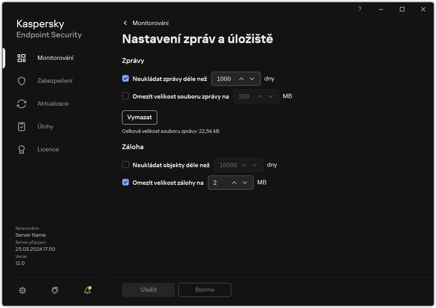Save settings with Uložit
This screenshot has width=436, height=308.
(x=148, y=290)
